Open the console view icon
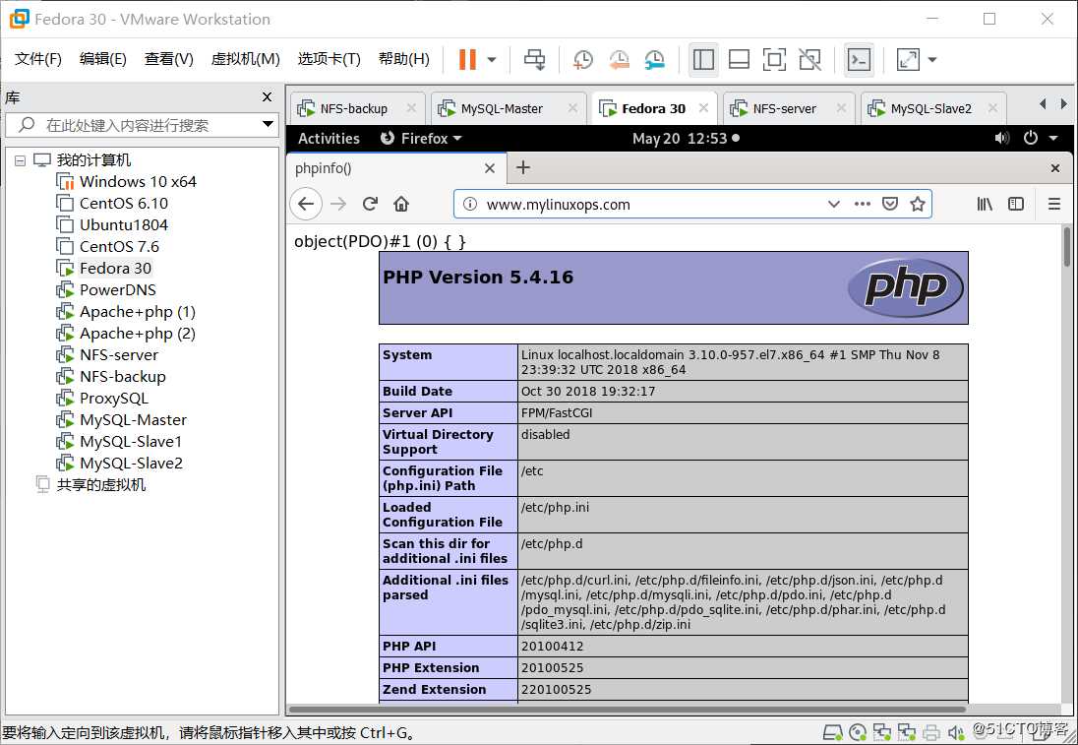 (x=860, y=59)
